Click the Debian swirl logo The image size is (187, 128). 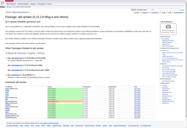2,4
